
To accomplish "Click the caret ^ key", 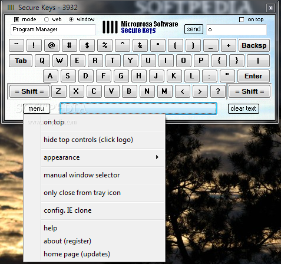I will (123, 45).
